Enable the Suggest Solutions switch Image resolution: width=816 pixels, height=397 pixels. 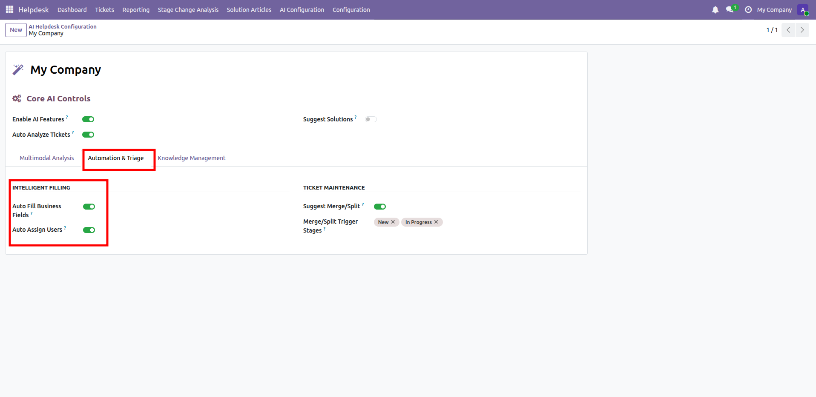[371, 119]
